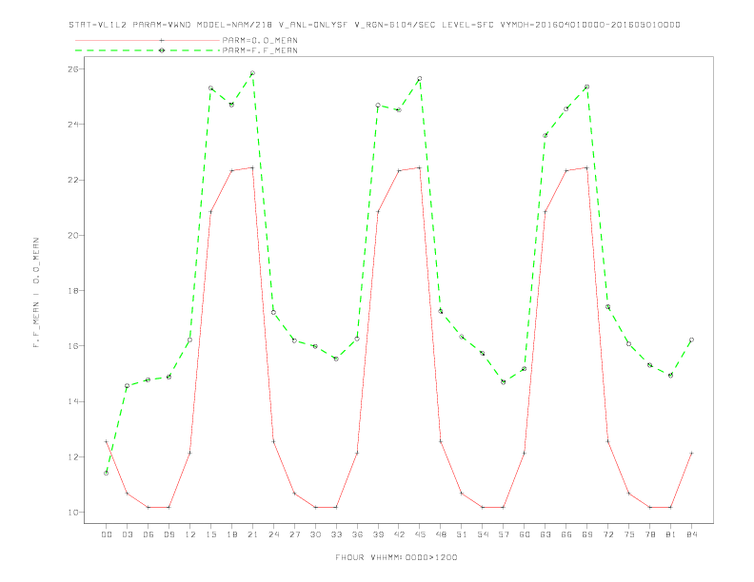Click x-axis tick label 48
The width and height of the screenshot is (754, 582).
(x=441, y=534)
